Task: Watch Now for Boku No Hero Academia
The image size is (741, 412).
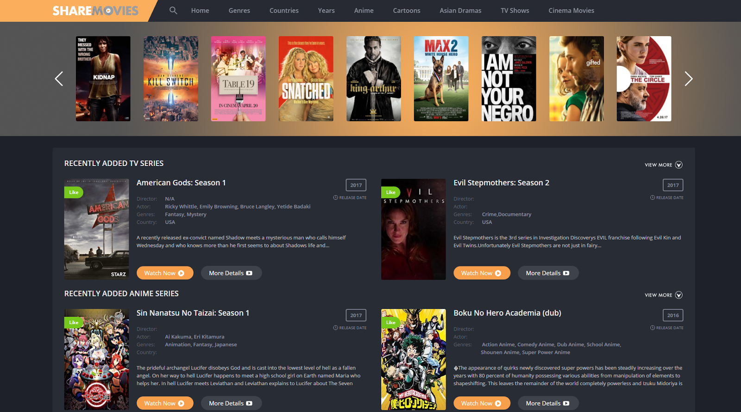Action: 482,403
